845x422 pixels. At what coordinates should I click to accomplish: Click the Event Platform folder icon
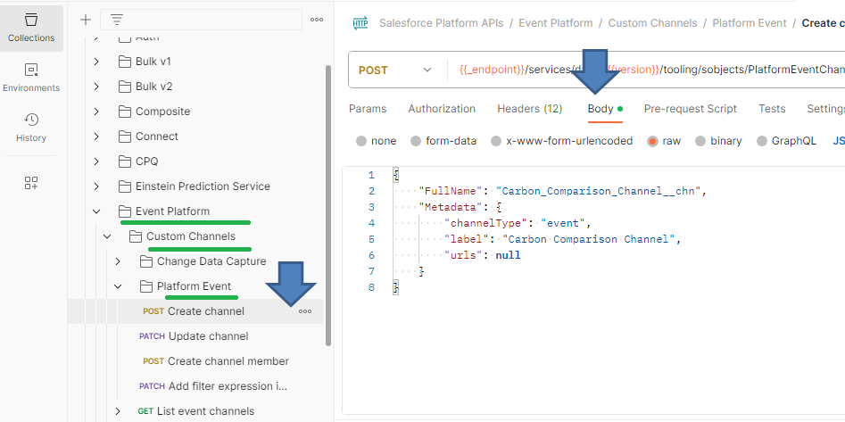point(125,211)
